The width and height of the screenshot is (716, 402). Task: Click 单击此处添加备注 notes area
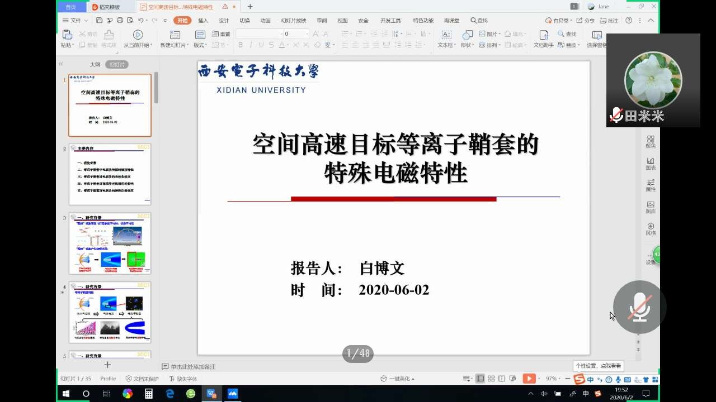point(193,367)
